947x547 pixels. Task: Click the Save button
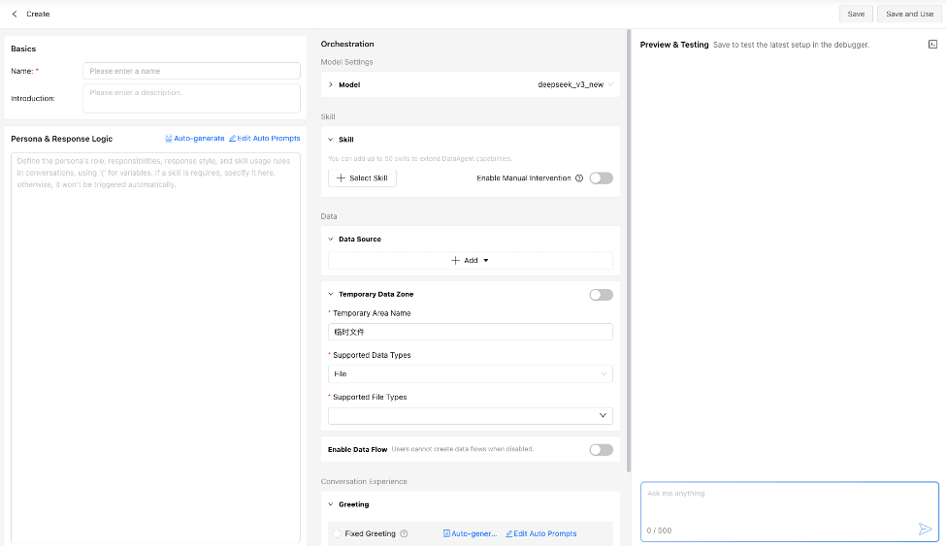(855, 15)
